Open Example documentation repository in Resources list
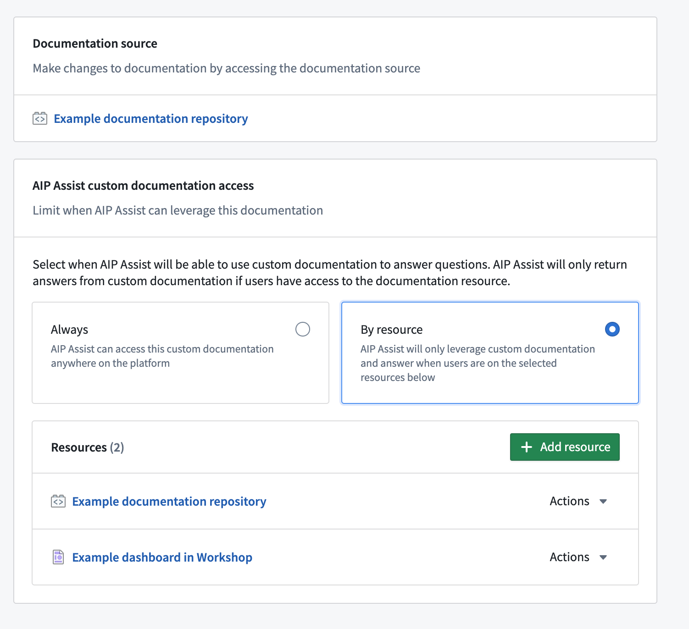Viewport: 689px width, 629px height. coord(169,502)
